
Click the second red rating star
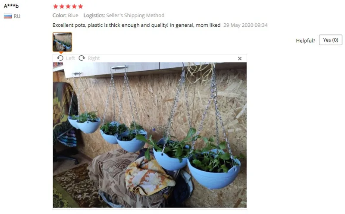pos(62,6)
